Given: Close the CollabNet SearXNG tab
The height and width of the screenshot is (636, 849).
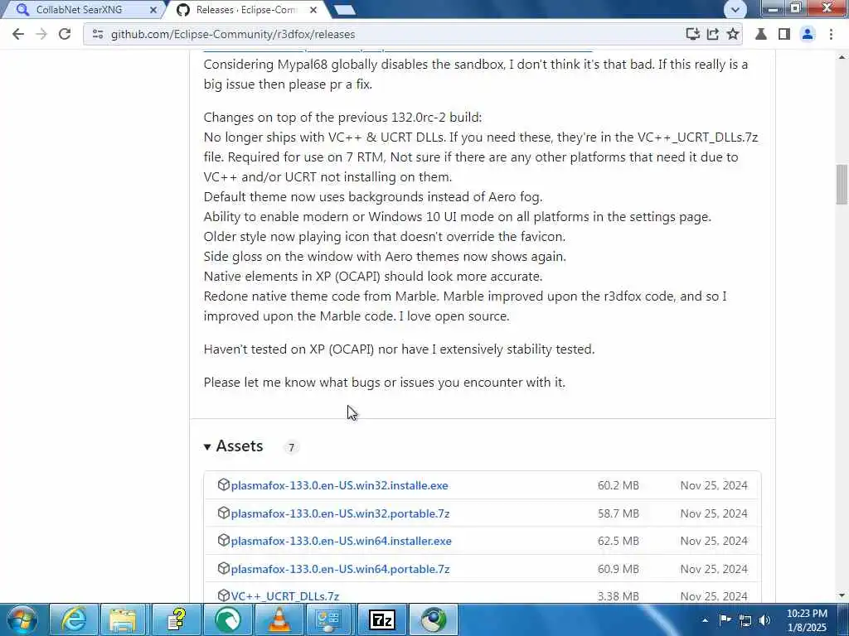Looking at the screenshot, I should 153,10.
